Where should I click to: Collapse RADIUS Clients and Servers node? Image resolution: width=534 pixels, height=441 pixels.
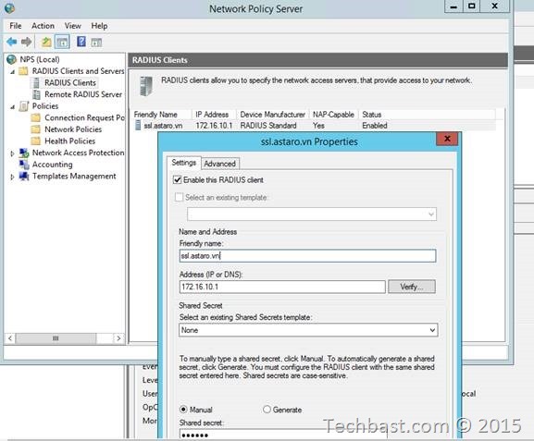click(12, 72)
